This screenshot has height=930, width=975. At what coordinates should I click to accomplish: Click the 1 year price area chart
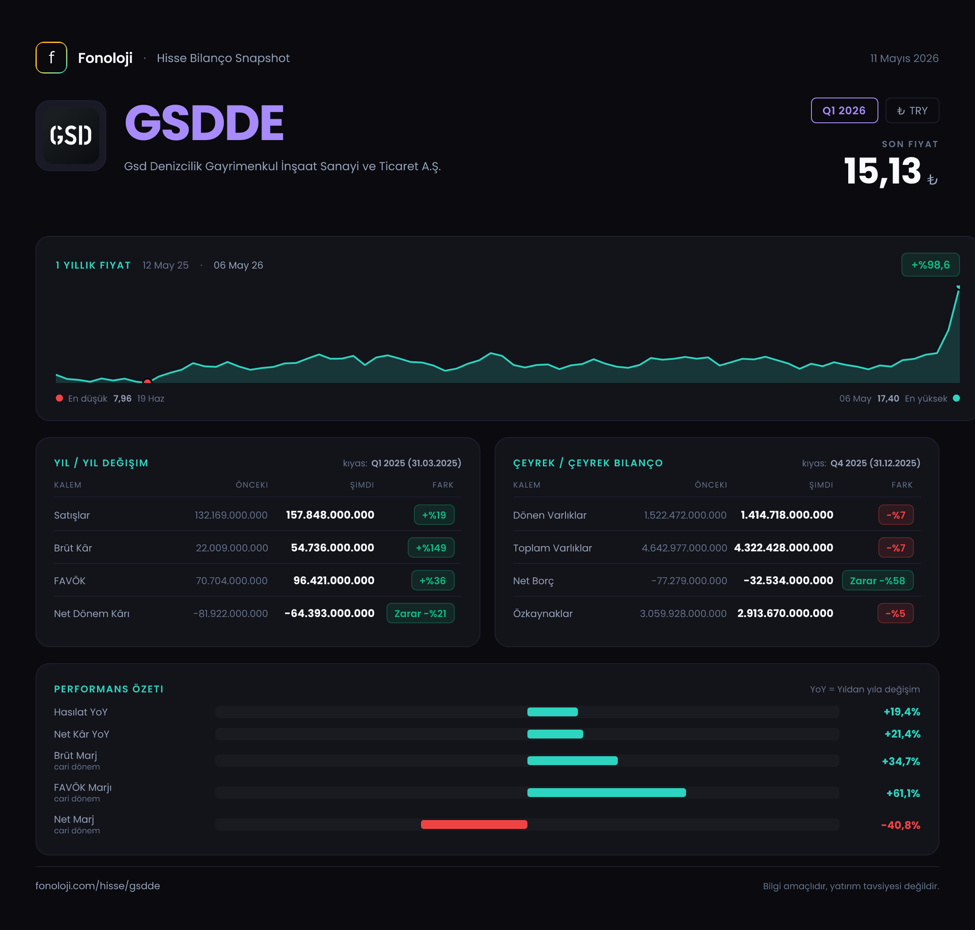tap(507, 335)
